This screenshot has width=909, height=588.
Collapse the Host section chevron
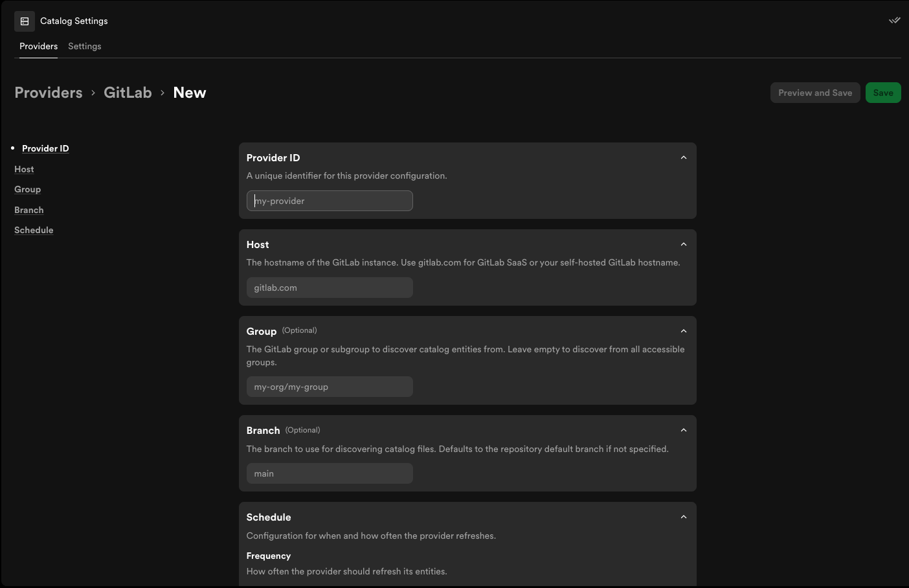click(684, 244)
